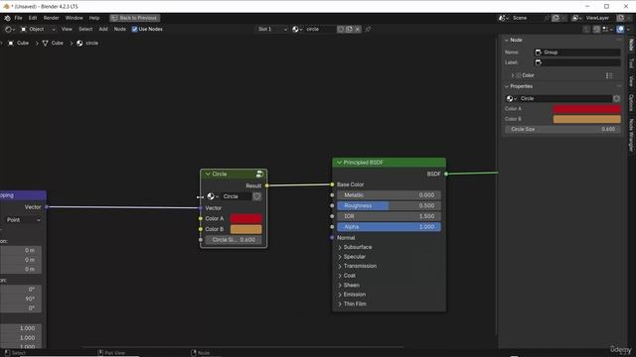Switch to the Options sidebar tab
This screenshot has width=636, height=357.
(631, 102)
